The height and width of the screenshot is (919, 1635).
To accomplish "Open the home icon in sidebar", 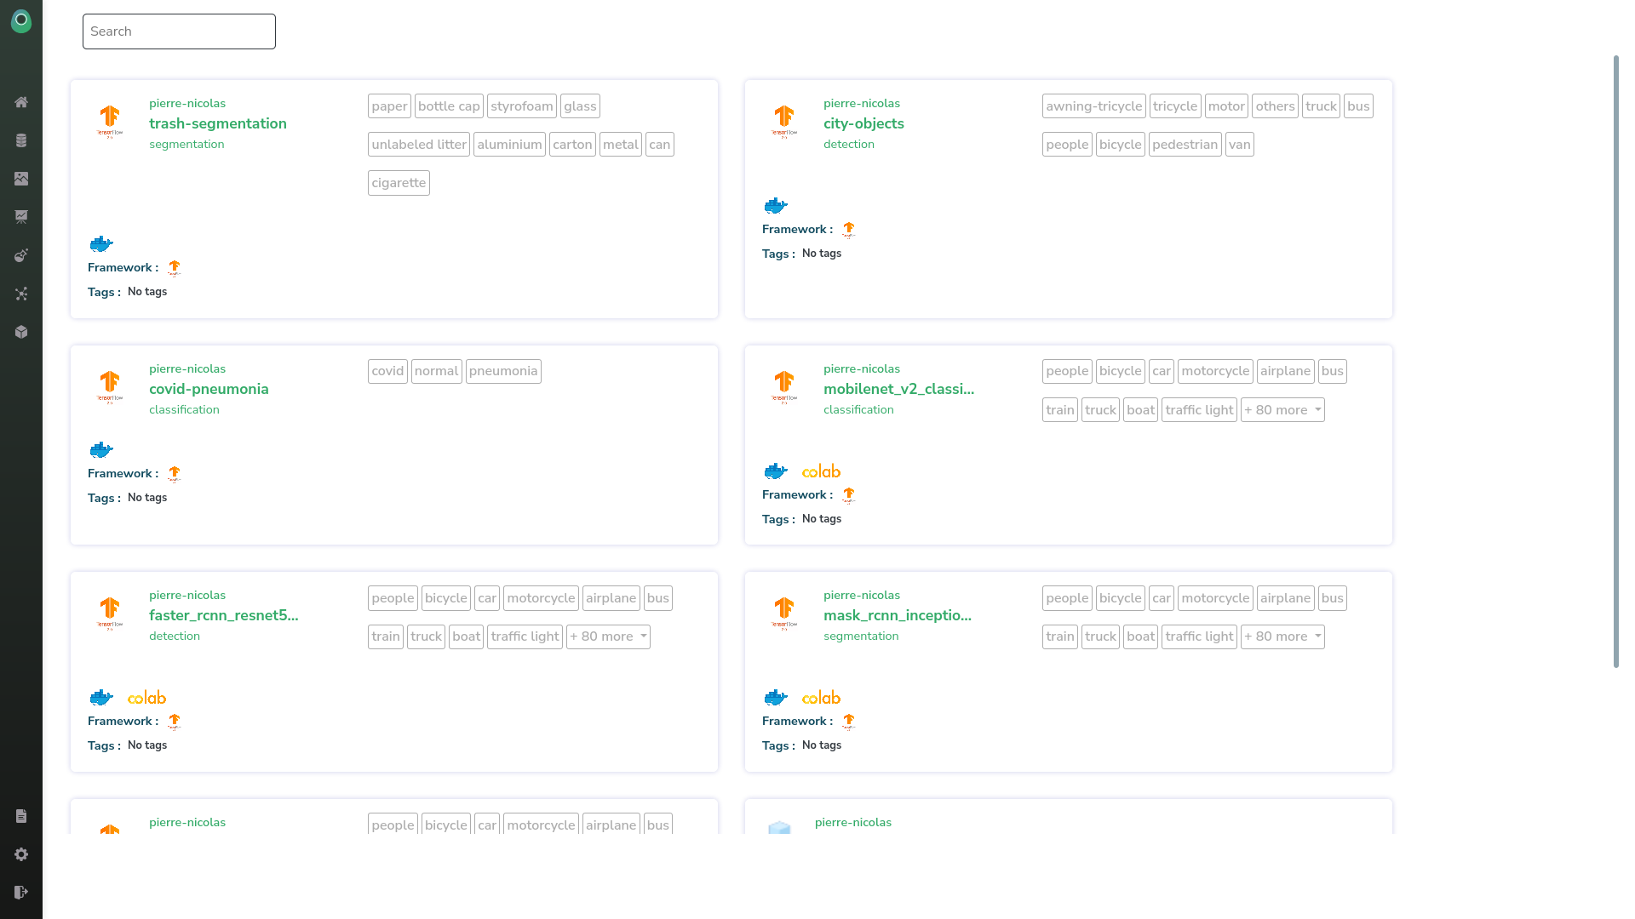I will [x=21, y=102].
